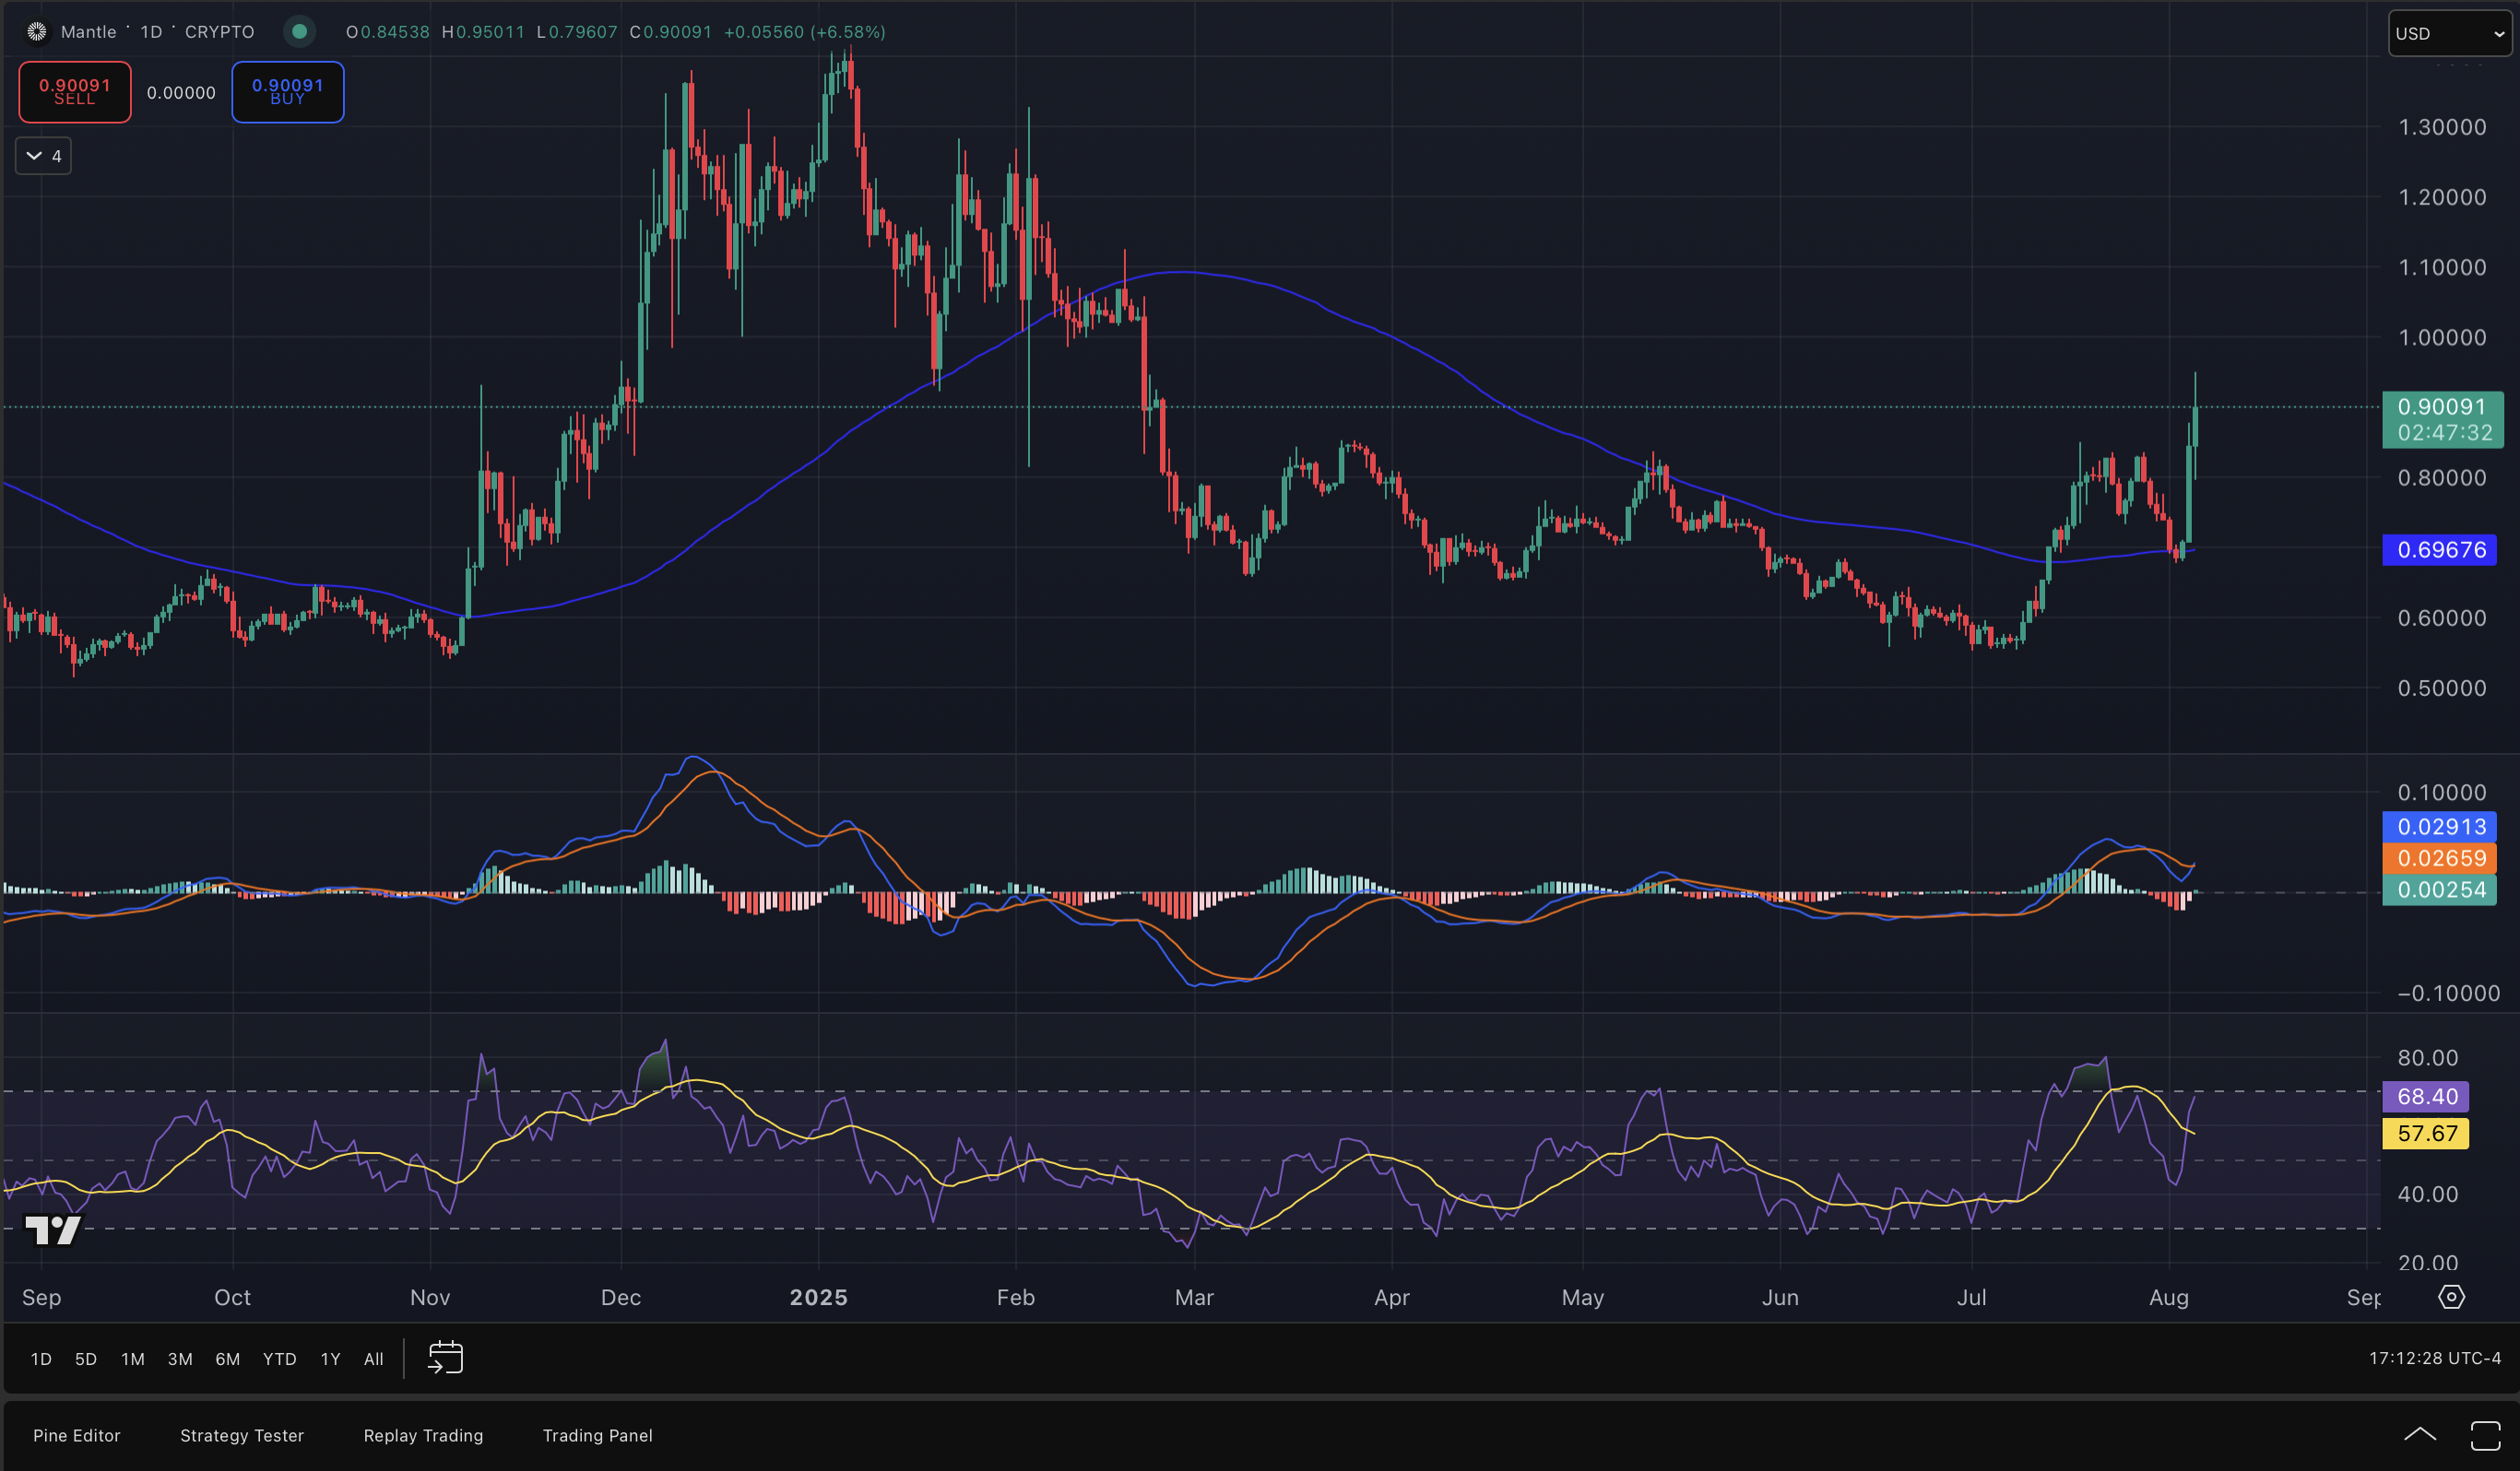Select the 1M time range
This screenshot has width=2520, height=1471.
click(133, 1359)
